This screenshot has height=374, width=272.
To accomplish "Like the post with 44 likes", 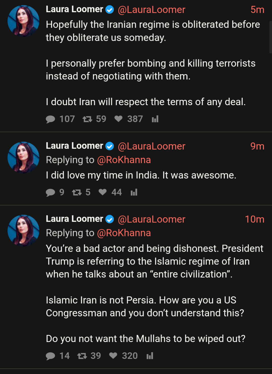I will click(103, 192).
